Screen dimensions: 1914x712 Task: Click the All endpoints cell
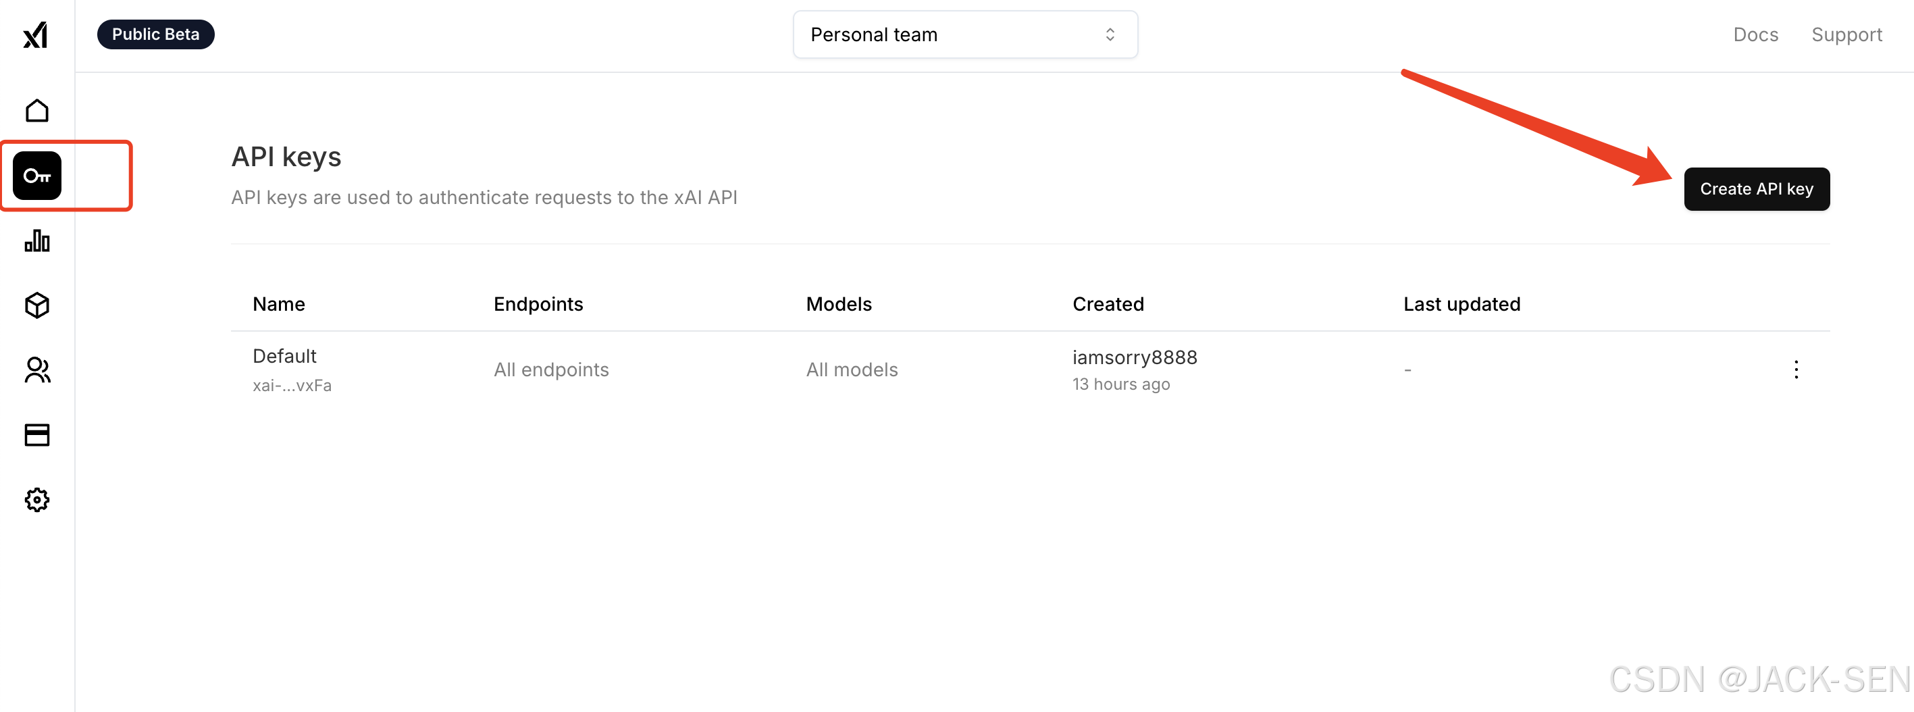pyautogui.click(x=550, y=370)
